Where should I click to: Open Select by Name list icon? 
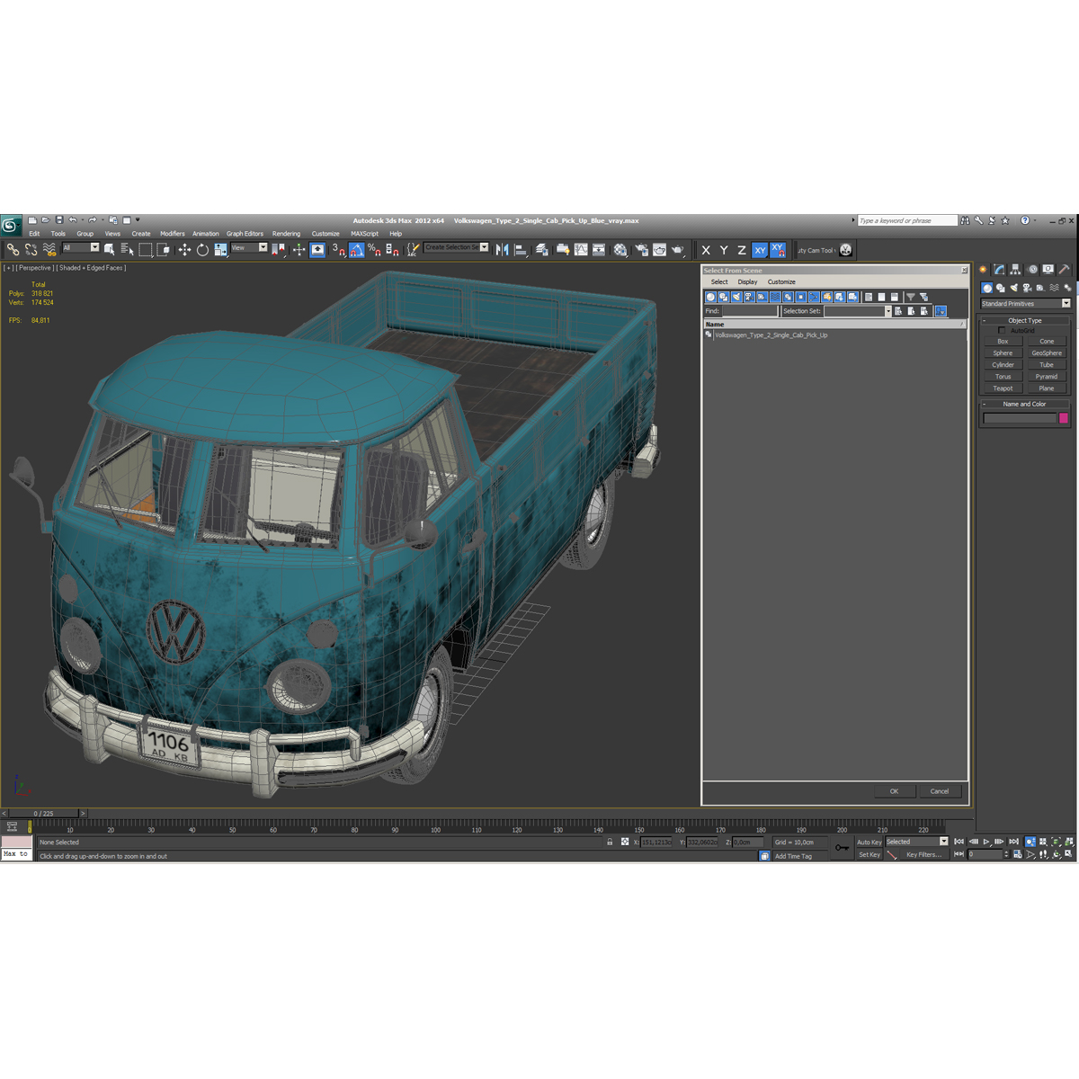click(x=127, y=250)
